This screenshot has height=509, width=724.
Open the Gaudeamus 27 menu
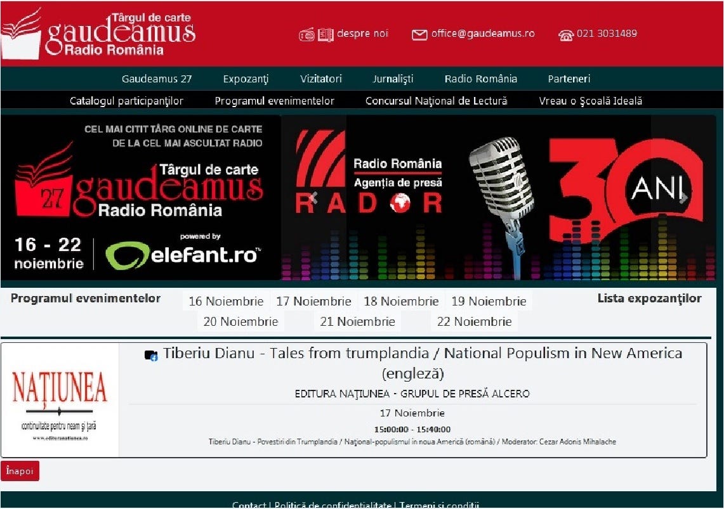[157, 79]
